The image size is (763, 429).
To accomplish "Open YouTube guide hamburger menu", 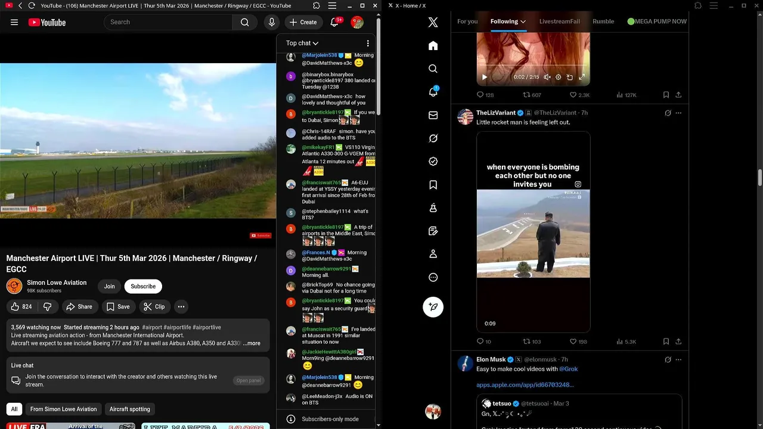I will point(14,22).
